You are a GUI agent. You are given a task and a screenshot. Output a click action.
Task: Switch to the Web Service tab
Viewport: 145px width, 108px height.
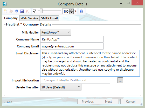click(x=29, y=18)
